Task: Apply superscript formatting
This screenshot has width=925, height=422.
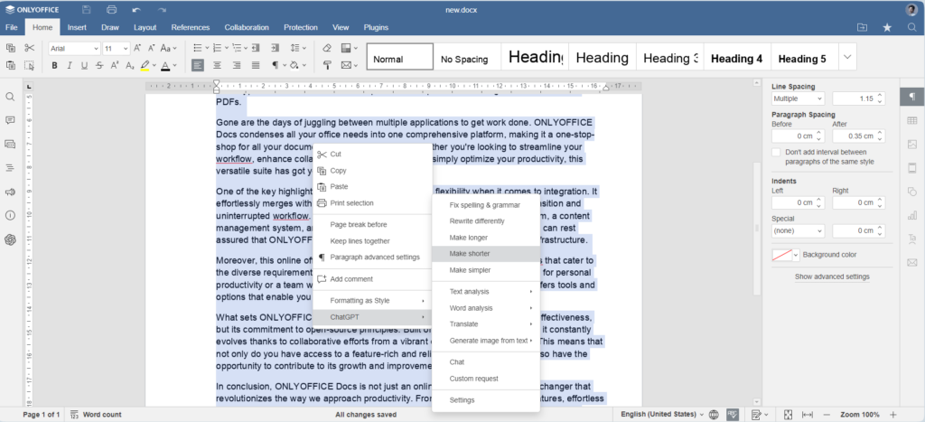Action: point(115,65)
